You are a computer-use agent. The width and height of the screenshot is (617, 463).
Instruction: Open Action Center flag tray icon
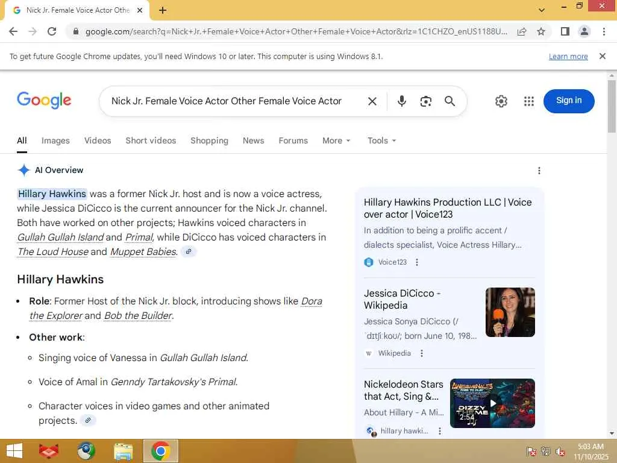point(531,452)
